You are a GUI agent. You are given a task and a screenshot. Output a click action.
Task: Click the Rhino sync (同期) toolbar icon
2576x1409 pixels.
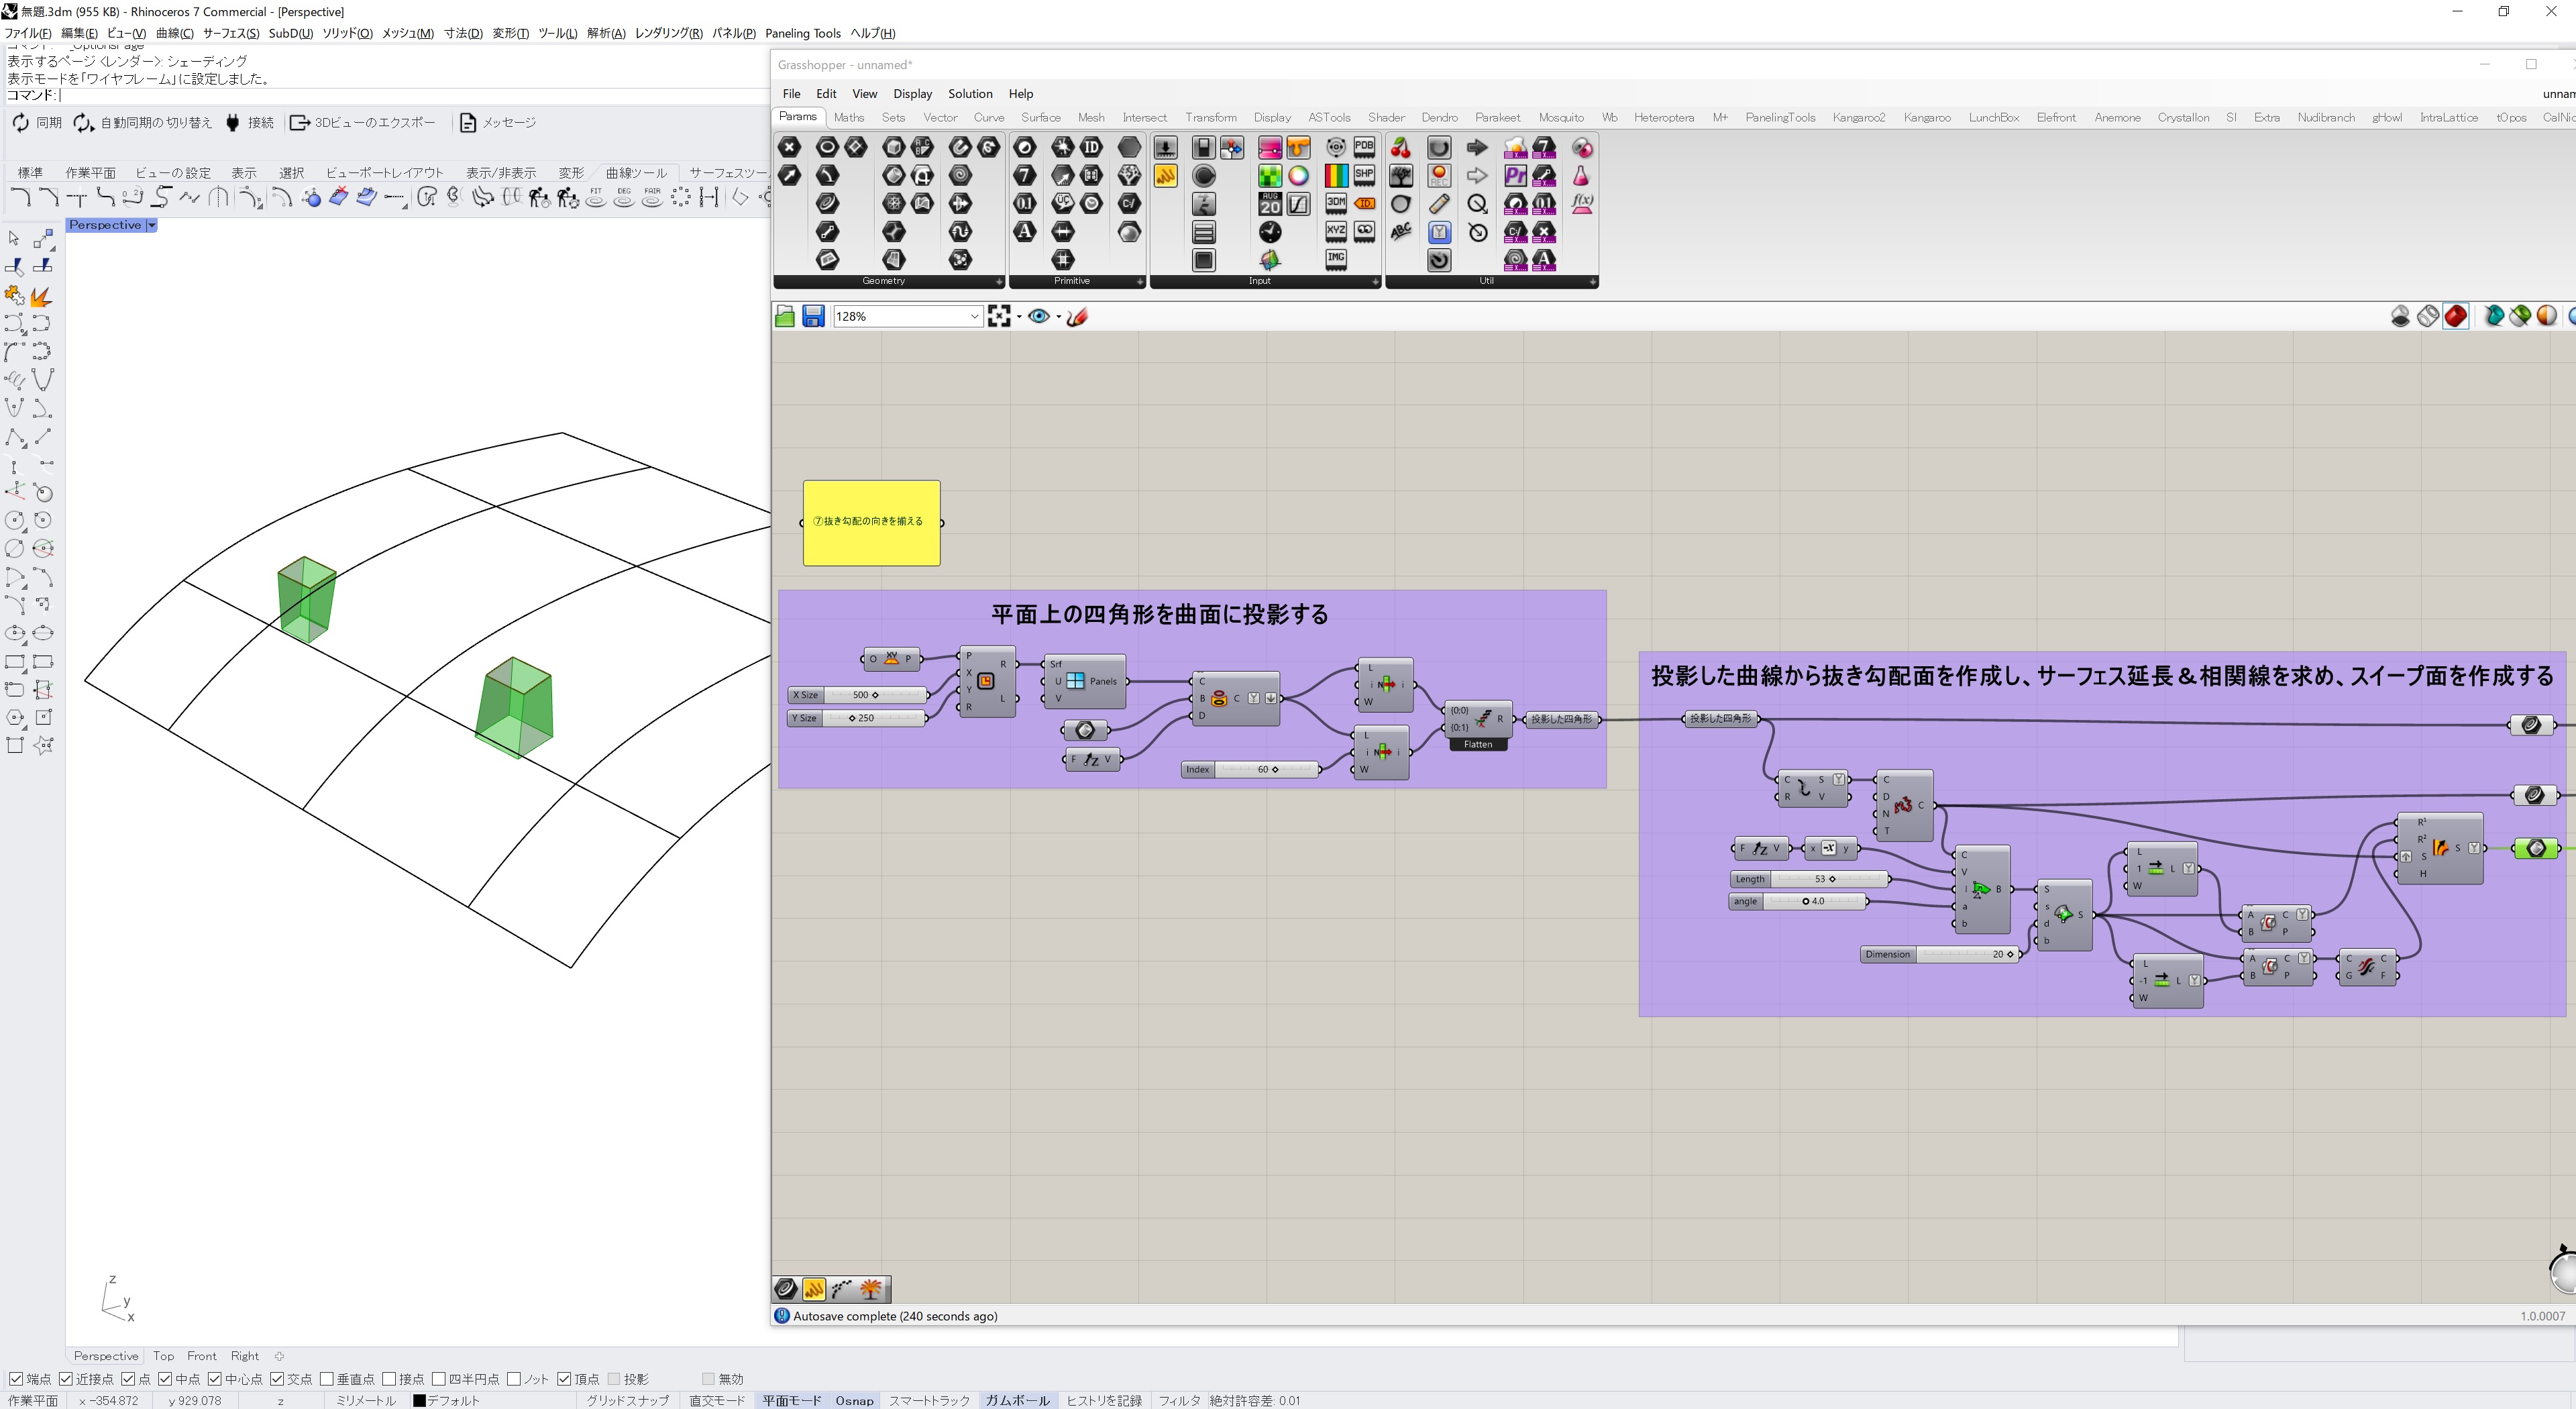coord(21,123)
